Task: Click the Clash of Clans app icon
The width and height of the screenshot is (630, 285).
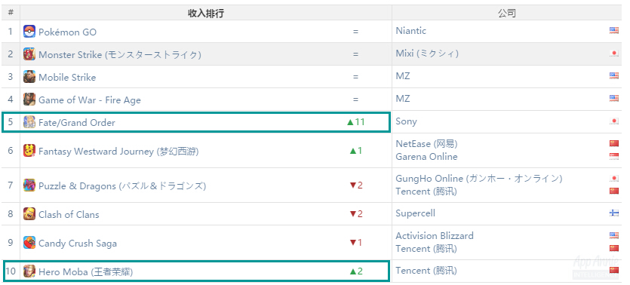Action: point(29,214)
